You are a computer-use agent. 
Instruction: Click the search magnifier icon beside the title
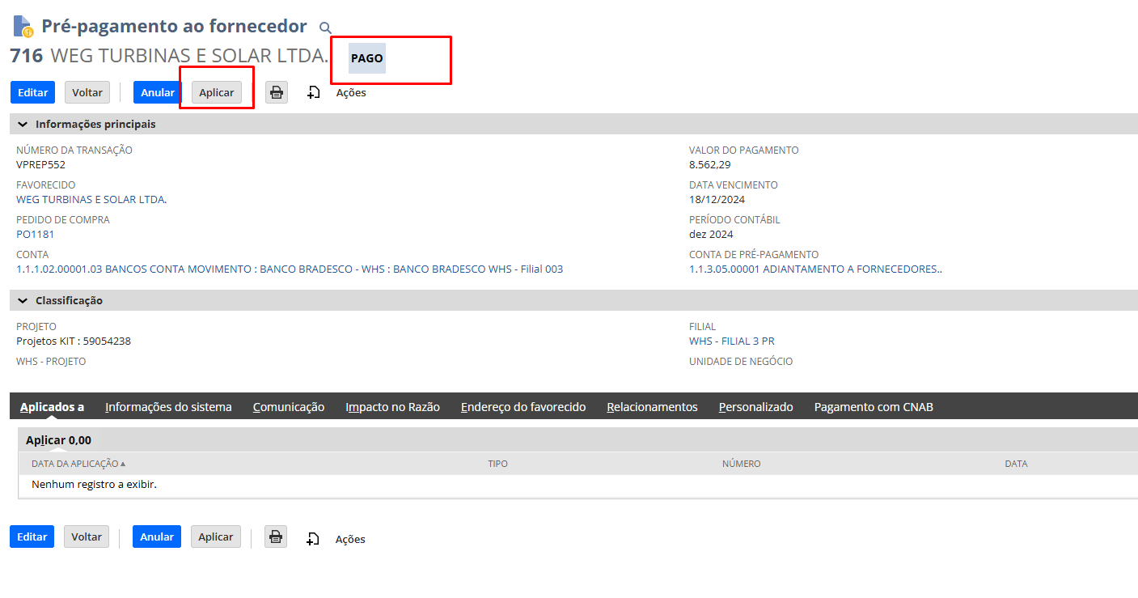[x=325, y=28]
